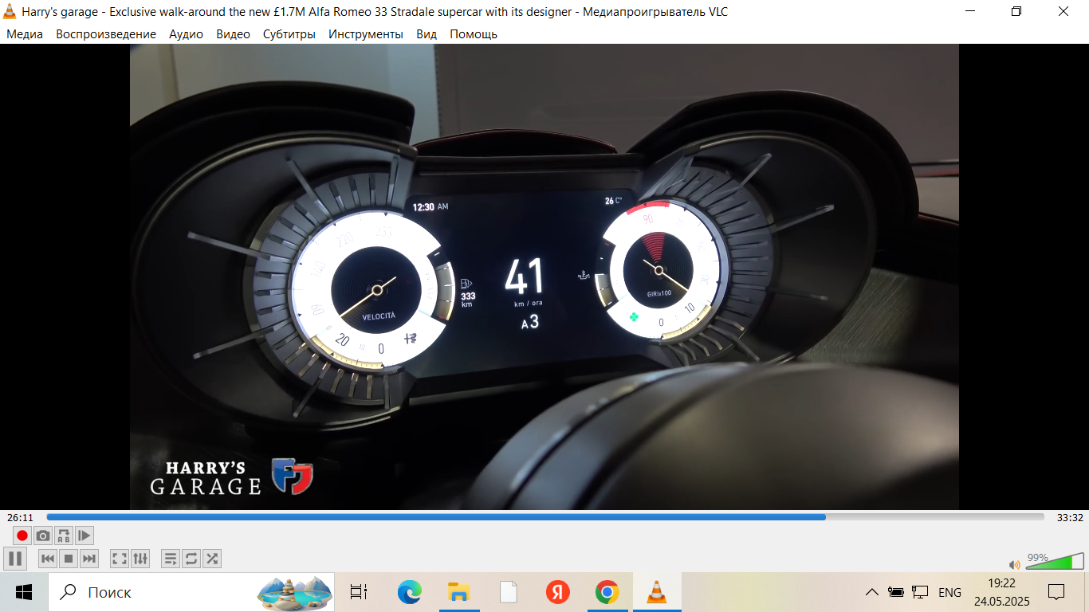This screenshot has width=1089, height=612.
Task: Click the red record button
Action: click(22, 535)
